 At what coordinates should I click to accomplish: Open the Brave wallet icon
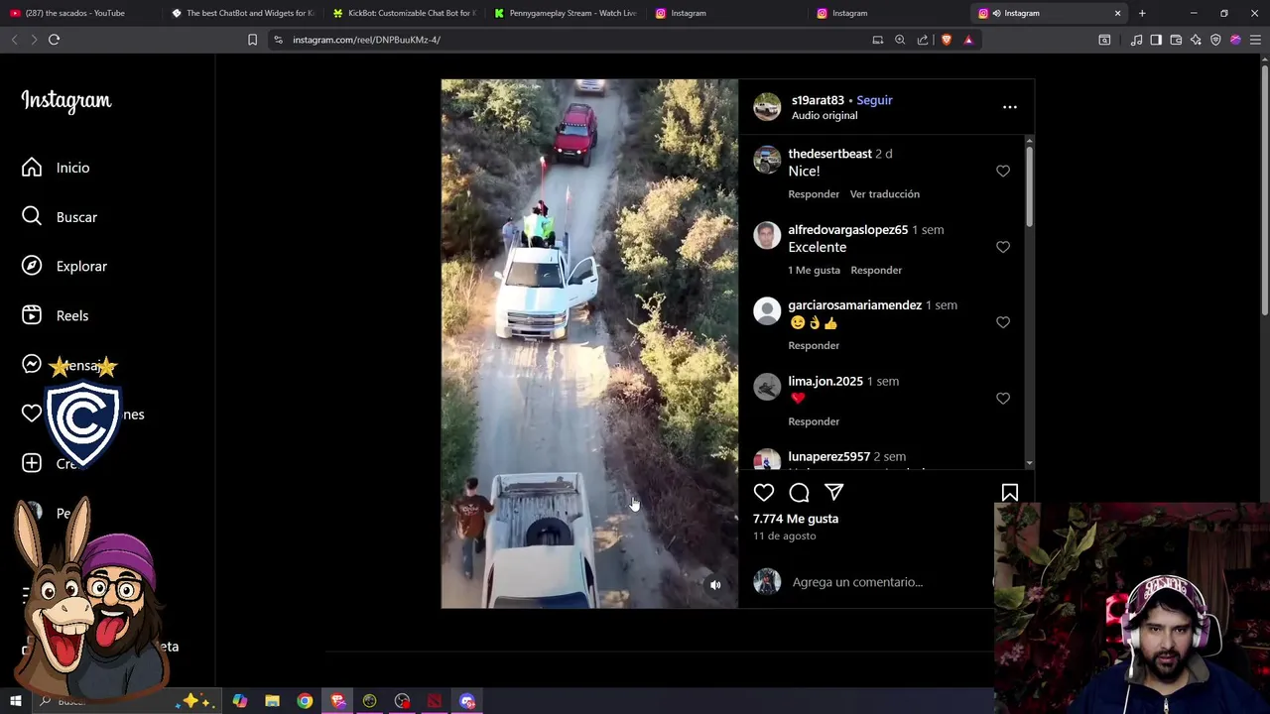click(1176, 40)
